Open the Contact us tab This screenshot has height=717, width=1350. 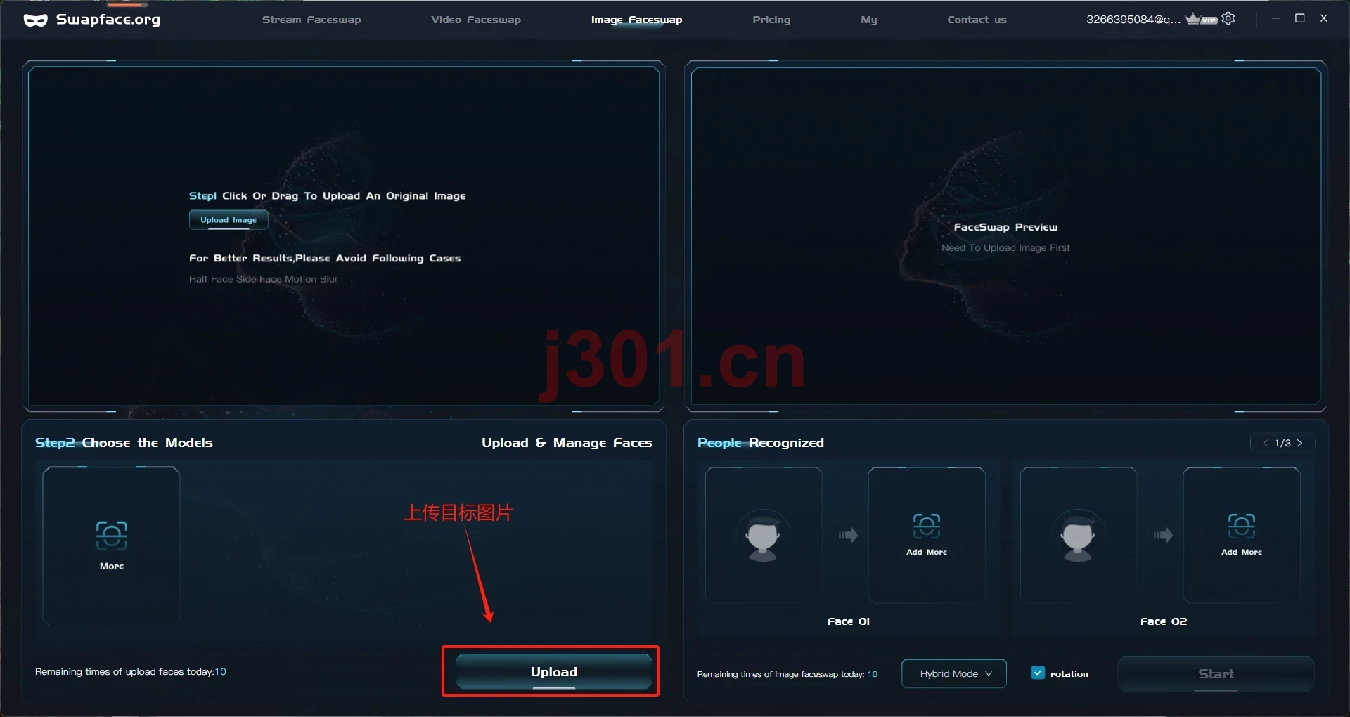click(x=977, y=20)
